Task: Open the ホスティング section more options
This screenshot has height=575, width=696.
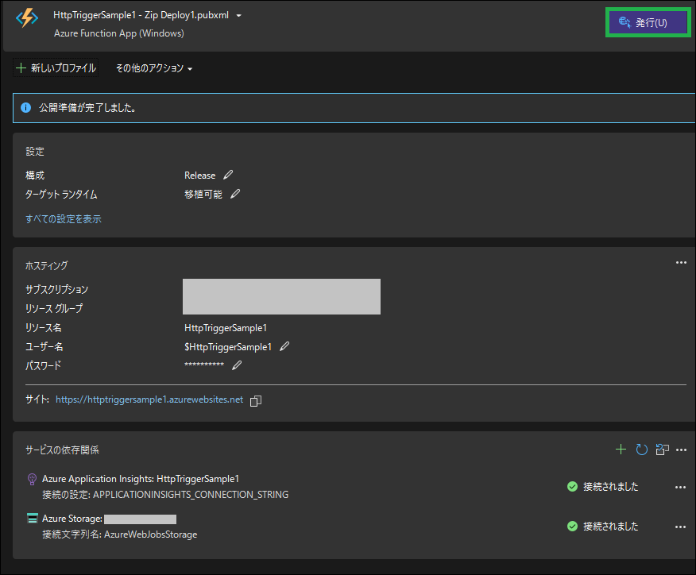Action: point(681,263)
